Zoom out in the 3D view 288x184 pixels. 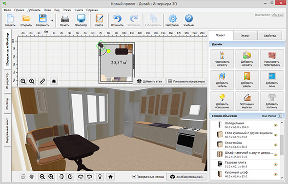42,177
